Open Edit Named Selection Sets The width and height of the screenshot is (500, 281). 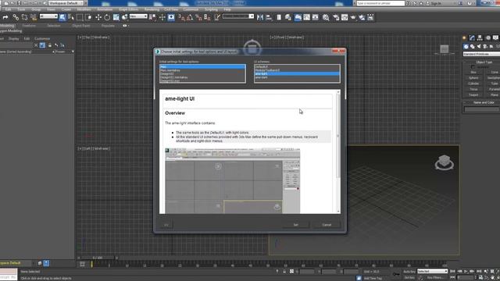point(217,17)
